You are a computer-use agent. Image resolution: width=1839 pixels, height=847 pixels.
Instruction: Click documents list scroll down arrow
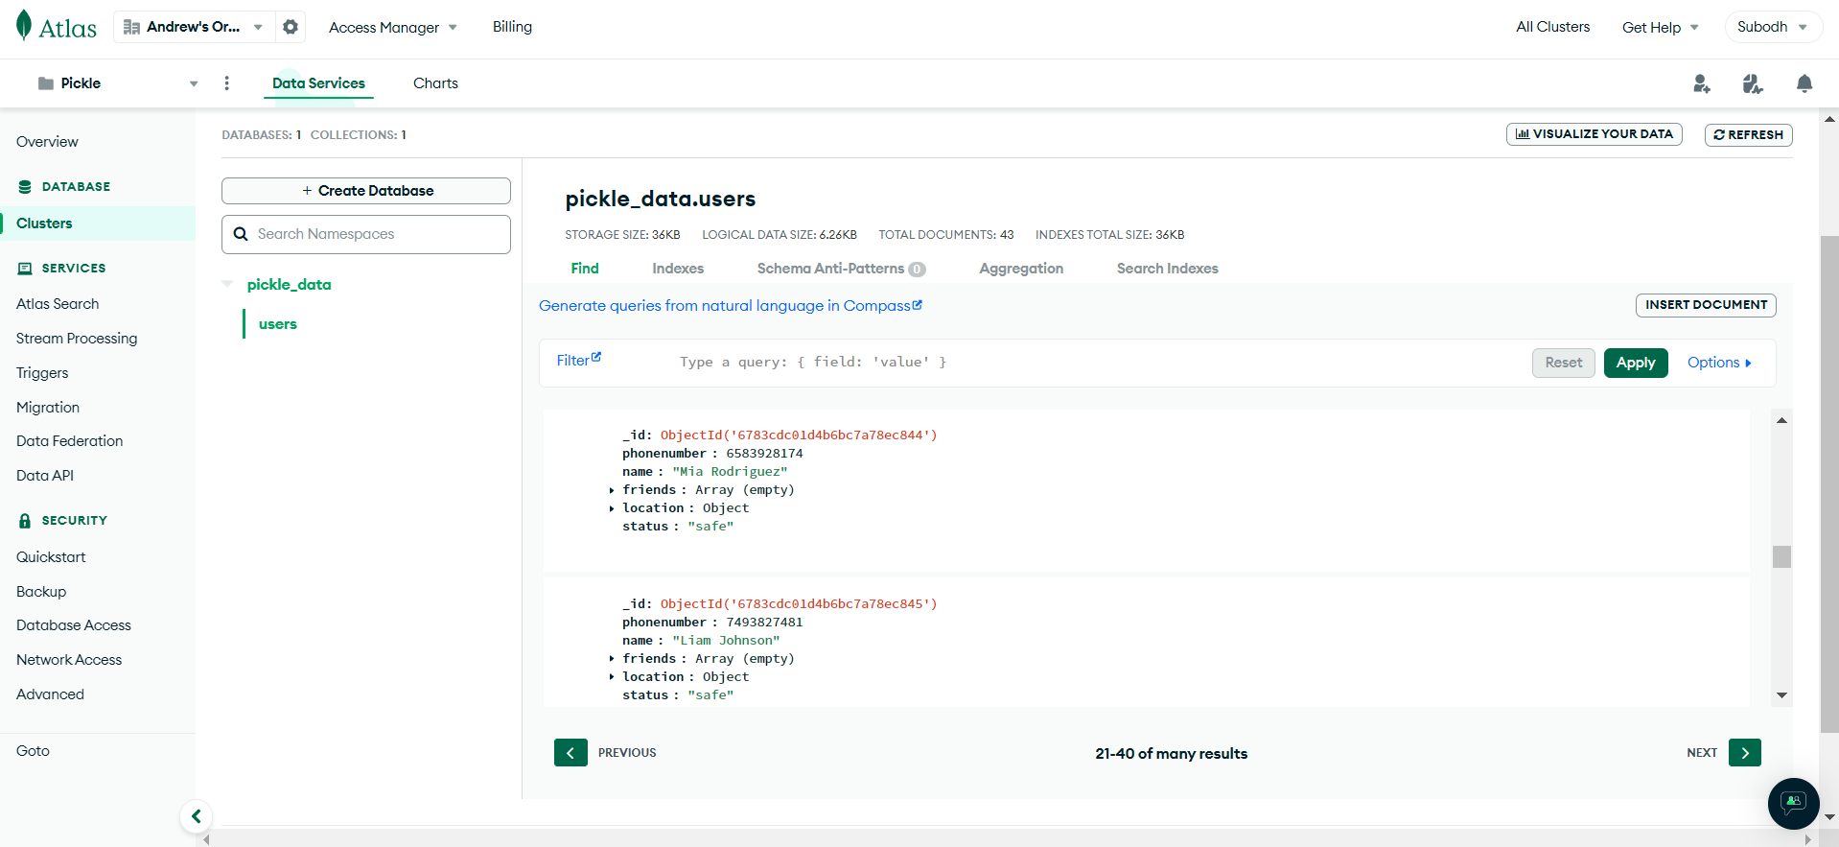tap(1781, 695)
